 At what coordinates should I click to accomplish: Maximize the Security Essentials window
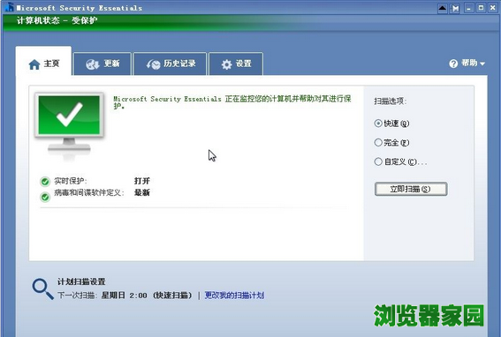click(481, 8)
